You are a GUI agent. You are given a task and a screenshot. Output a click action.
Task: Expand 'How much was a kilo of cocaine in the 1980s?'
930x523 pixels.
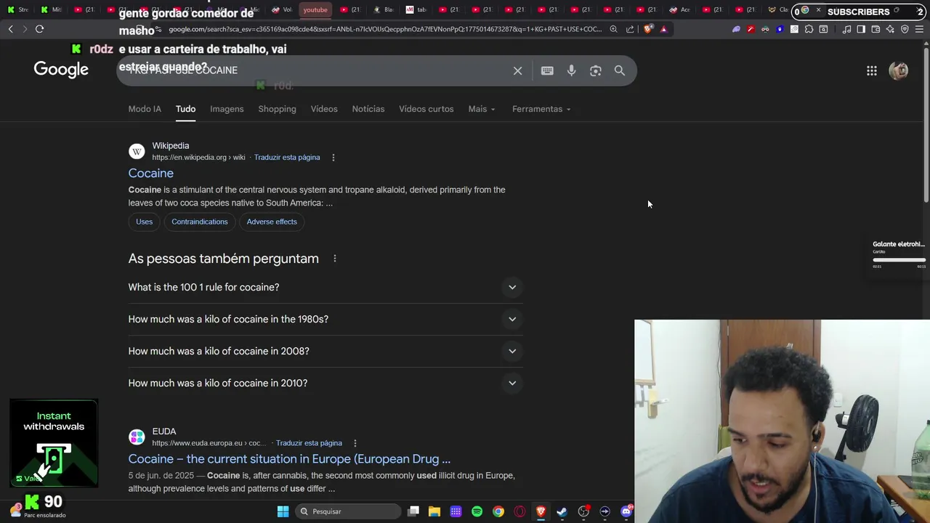(x=325, y=320)
